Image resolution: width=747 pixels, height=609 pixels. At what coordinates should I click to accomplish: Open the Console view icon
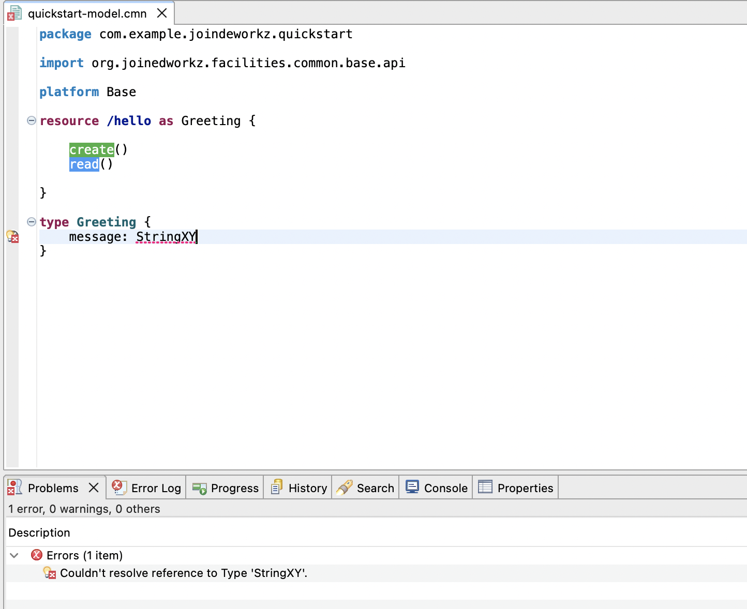[412, 487]
